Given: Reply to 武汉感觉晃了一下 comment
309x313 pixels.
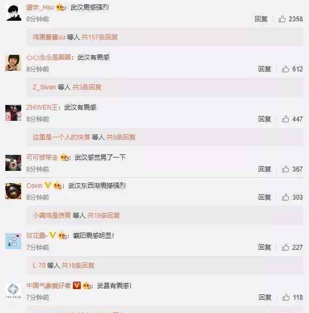Looking at the screenshot, I should (x=264, y=169).
